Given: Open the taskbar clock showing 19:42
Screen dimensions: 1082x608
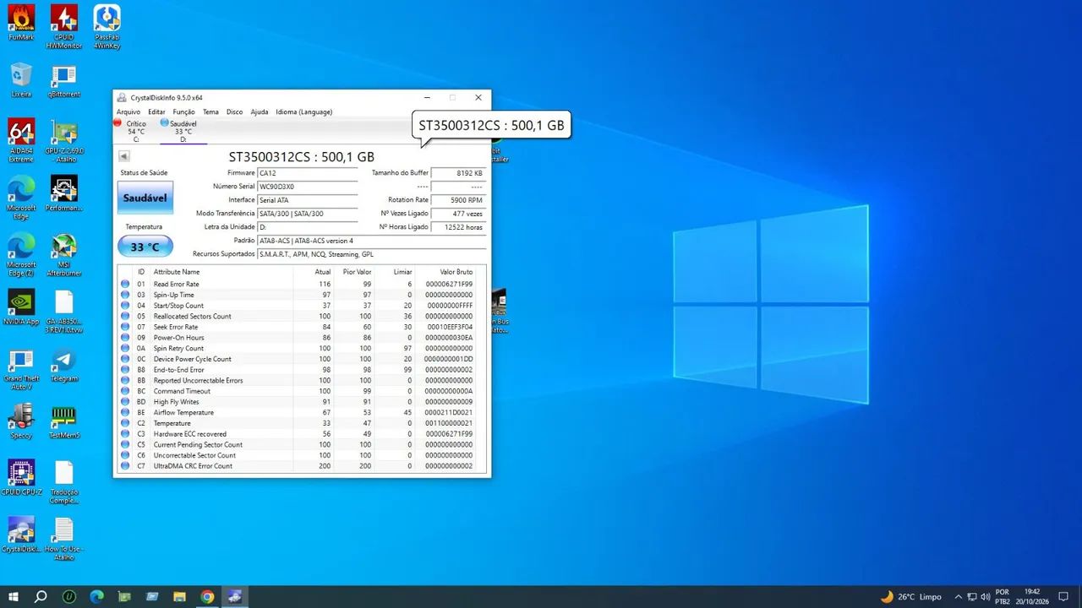Looking at the screenshot, I should click(1032, 597).
